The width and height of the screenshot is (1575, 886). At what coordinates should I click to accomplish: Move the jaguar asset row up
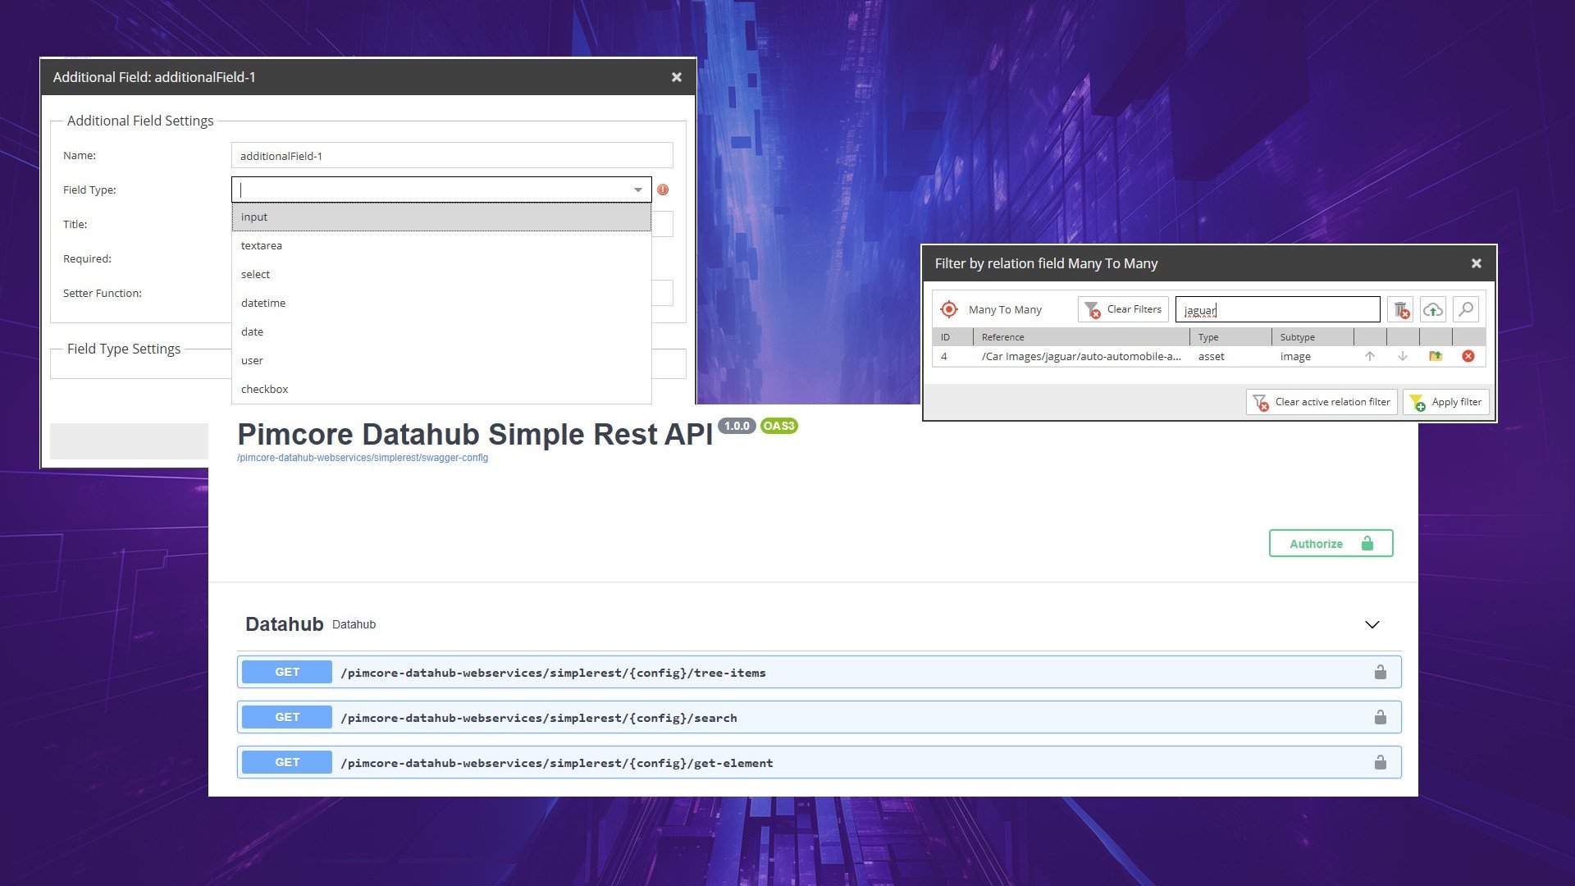1370,356
